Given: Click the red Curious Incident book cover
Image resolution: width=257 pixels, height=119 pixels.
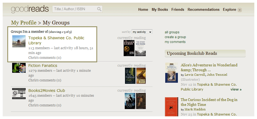Looking at the screenshot, I should pos(171,107).
